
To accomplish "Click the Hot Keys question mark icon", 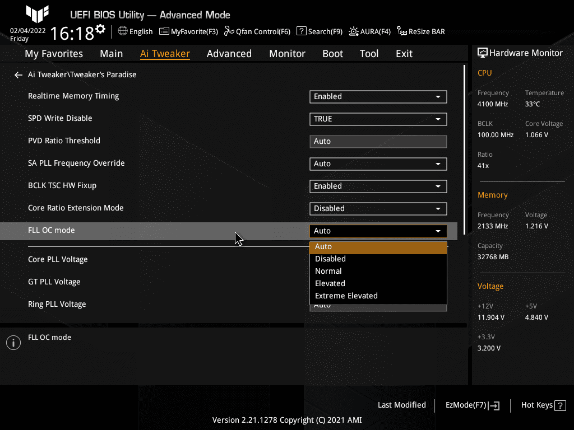I will click(561, 405).
